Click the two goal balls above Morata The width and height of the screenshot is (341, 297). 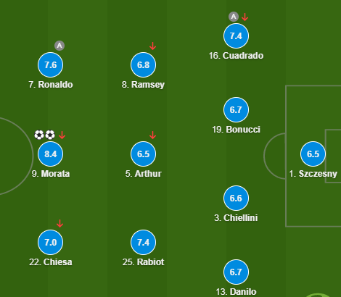pos(45,135)
